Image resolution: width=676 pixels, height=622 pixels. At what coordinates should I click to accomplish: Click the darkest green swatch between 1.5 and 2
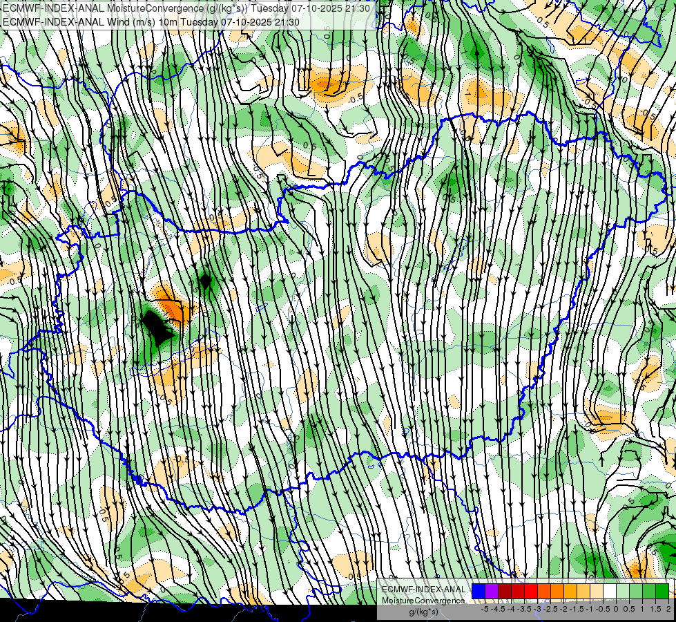(662, 591)
